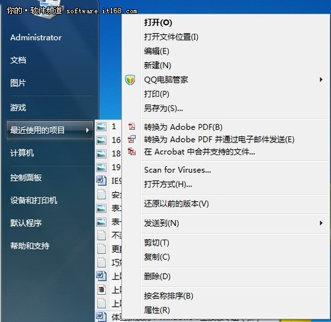
Task: Expand the 发送到(N) submenu arrow
Action: pos(321,223)
